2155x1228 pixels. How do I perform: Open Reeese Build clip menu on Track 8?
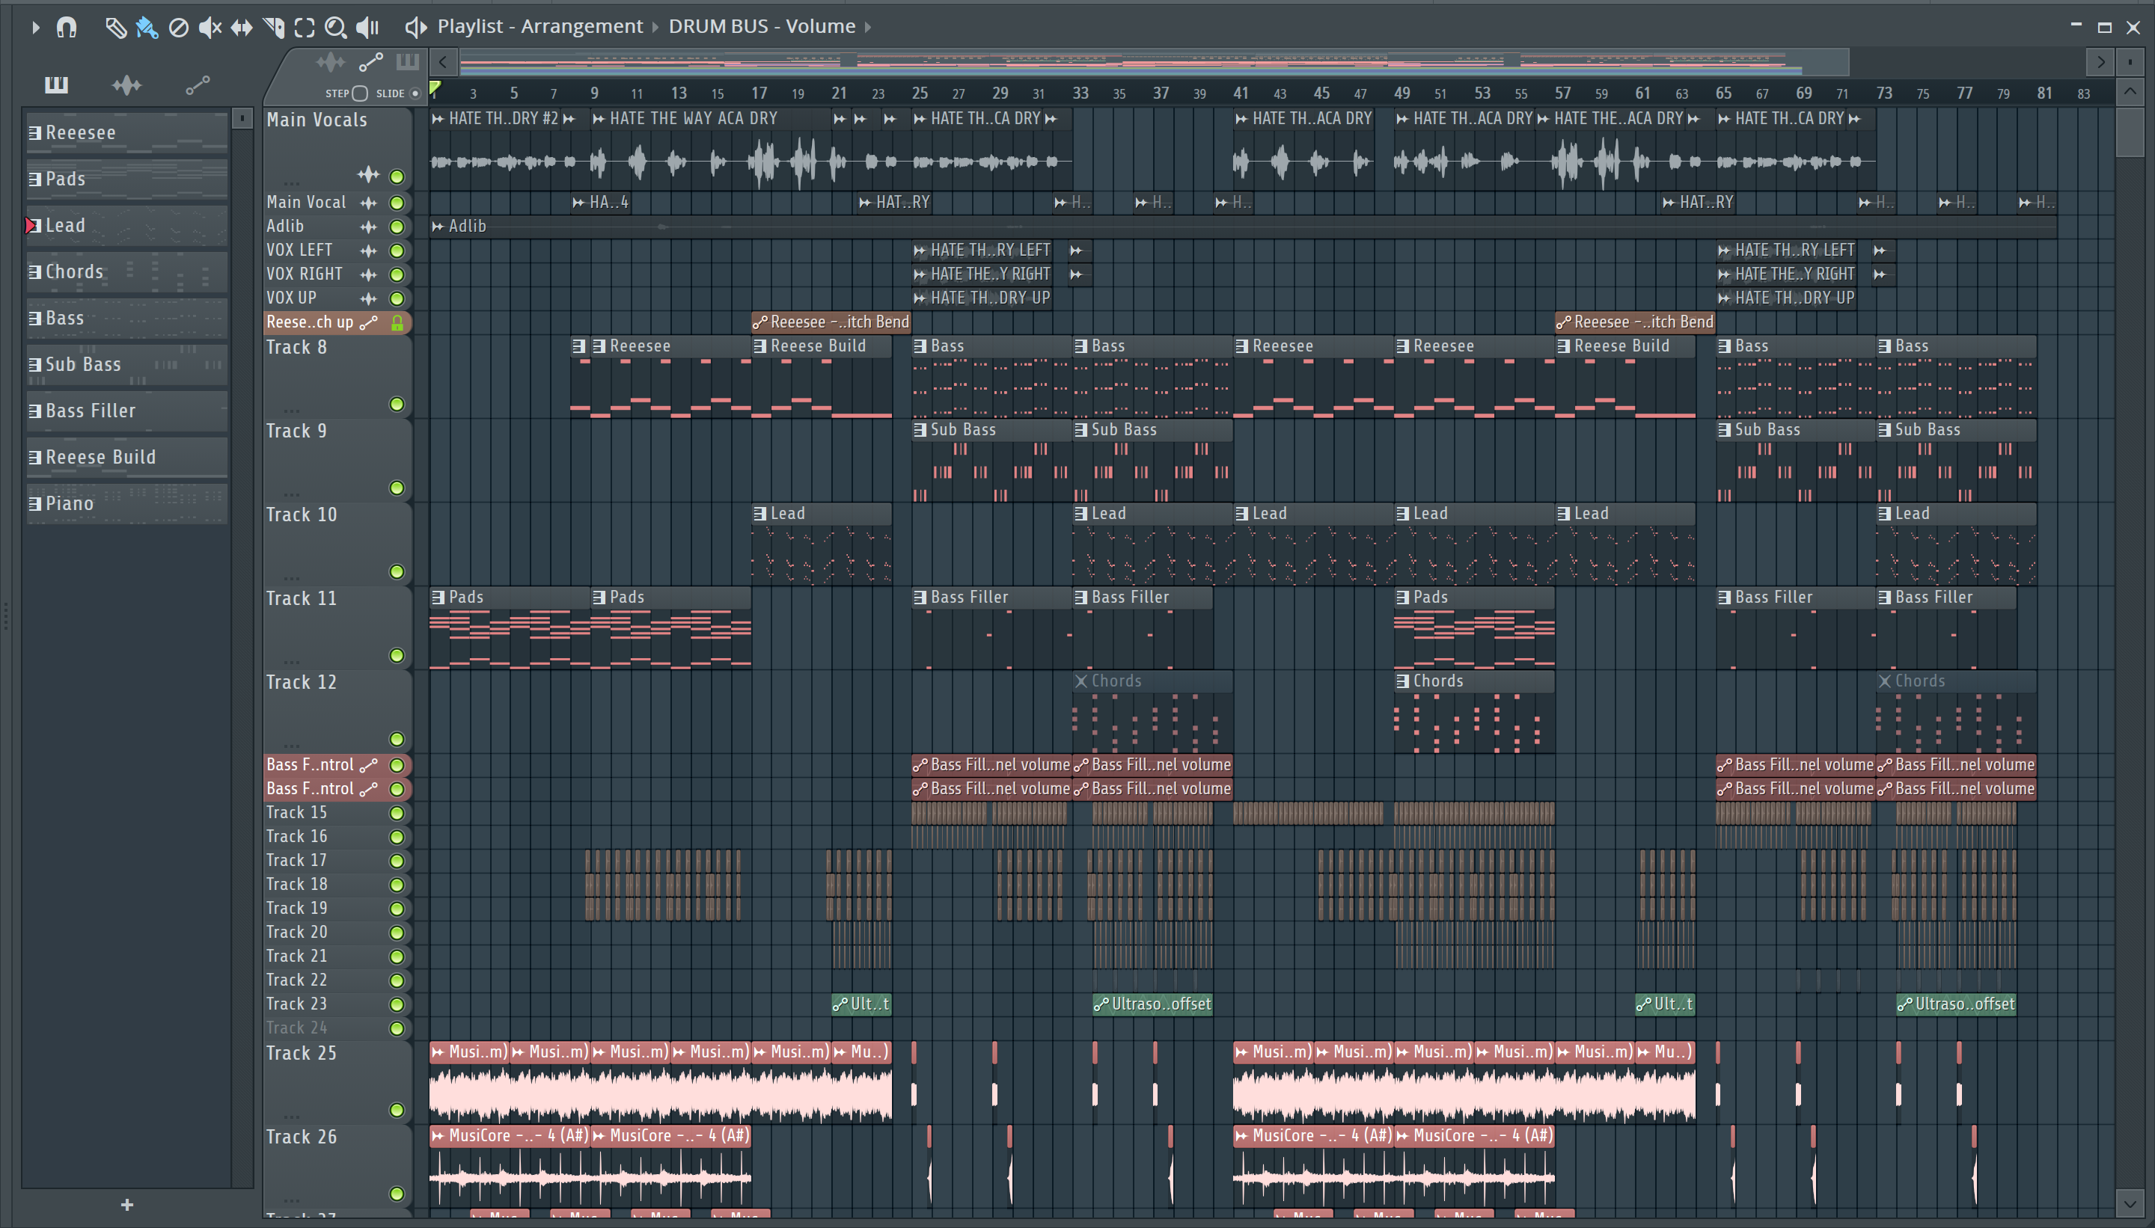pos(759,346)
